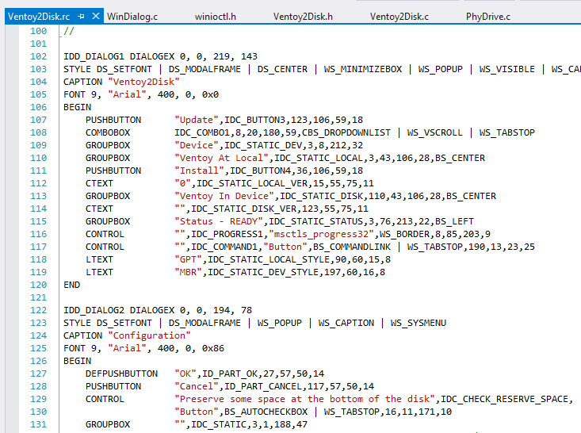Click the IDC_CHECK_RESERVE_SPACE identifier
Viewport: 581px width, 433px height.
tap(504, 399)
